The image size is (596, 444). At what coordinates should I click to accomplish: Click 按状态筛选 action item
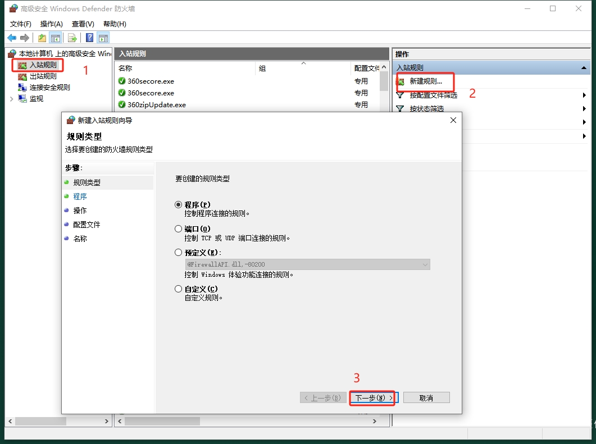tap(426, 109)
